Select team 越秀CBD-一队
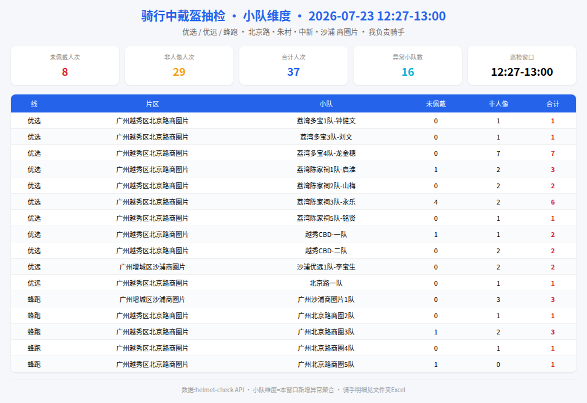The height and width of the screenshot is (403, 587). (326, 235)
